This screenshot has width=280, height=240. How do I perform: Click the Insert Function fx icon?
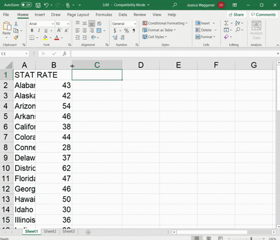point(64,54)
